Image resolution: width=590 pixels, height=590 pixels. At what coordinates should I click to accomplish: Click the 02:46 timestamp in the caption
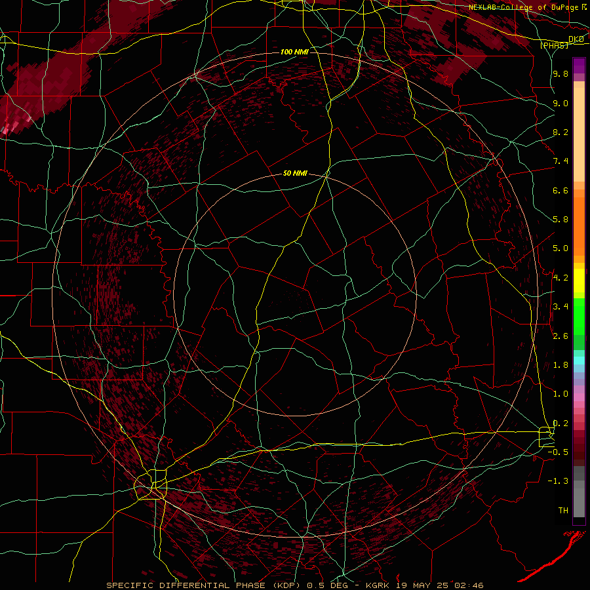click(468, 585)
